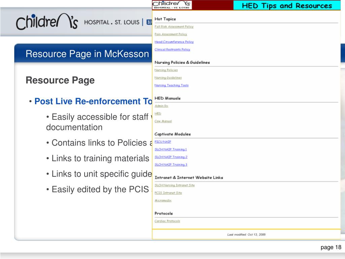Click the Intranet & Internet Website Links heading
This screenshot has height=259, width=345.
(189, 177)
